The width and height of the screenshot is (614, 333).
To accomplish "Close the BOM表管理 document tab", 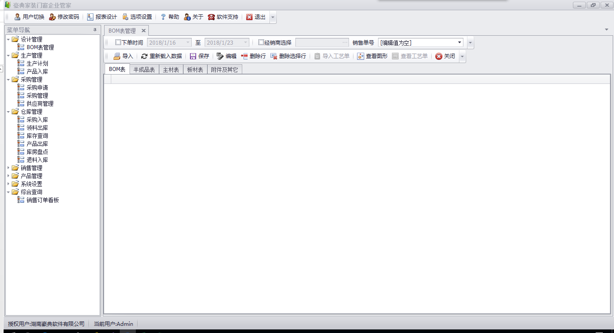I will coord(143,31).
